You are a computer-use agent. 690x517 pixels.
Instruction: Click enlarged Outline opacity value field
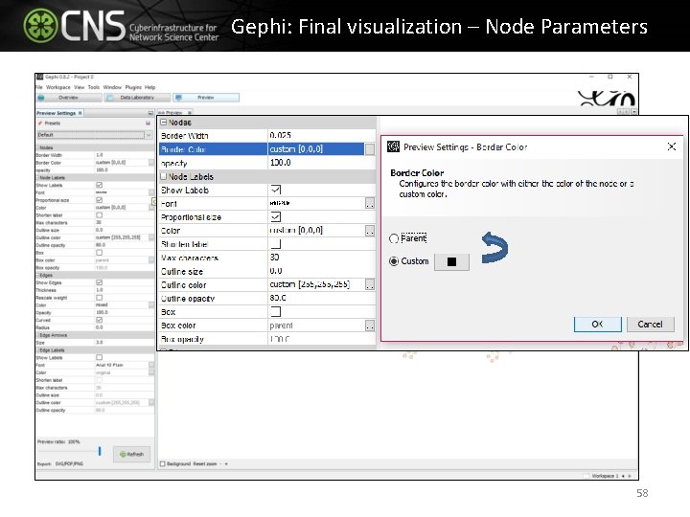click(321, 298)
